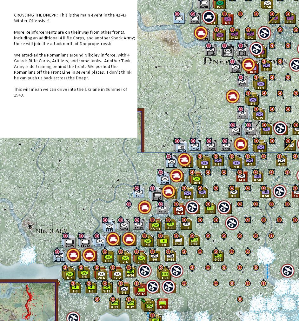Image resolution: width=299 pixels, height=321 pixels.
Task: Select the Axis infantry counter 4=24
Action: coord(210,145)
